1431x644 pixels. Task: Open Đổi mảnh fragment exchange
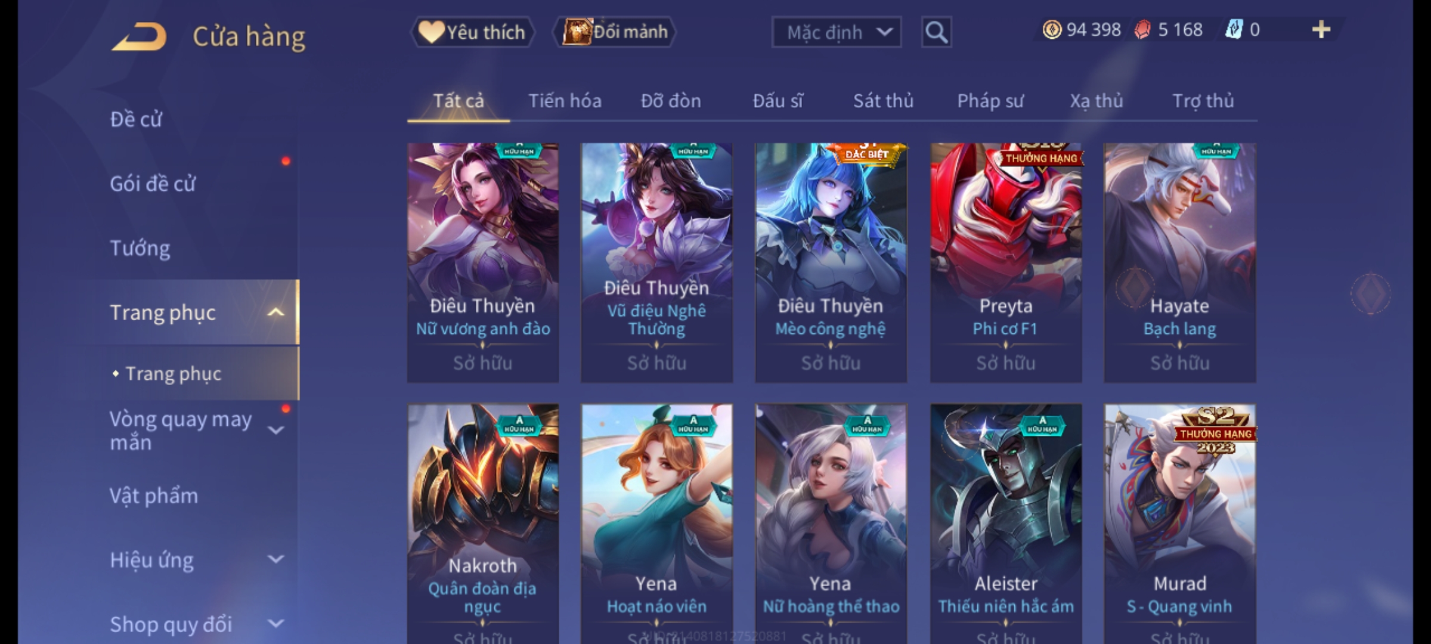pos(615,32)
